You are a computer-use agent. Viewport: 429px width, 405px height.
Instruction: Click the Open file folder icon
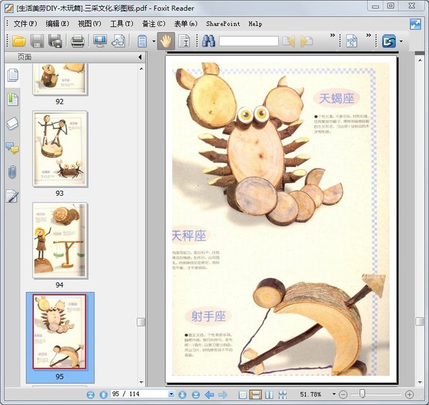pyautogui.click(x=19, y=41)
